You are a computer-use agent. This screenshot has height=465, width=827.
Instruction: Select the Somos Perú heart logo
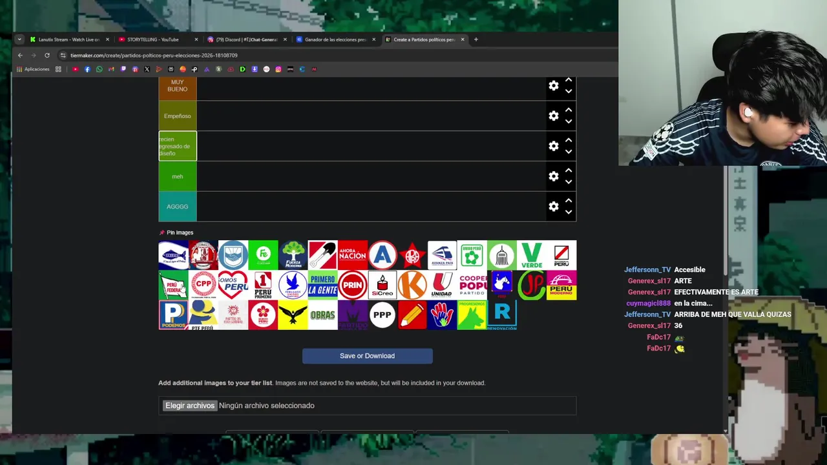[233, 285]
